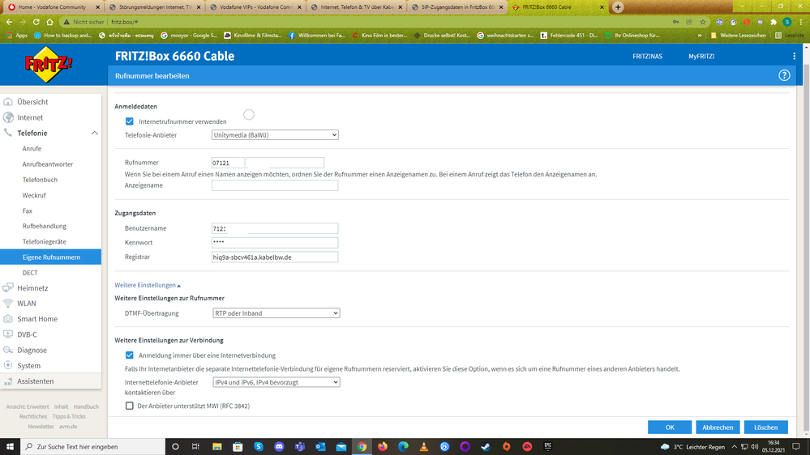The image size is (810, 455).
Task: Open Internettelefonie-Anbieter kontaktieren über dropdown
Action: click(x=276, y=382)
